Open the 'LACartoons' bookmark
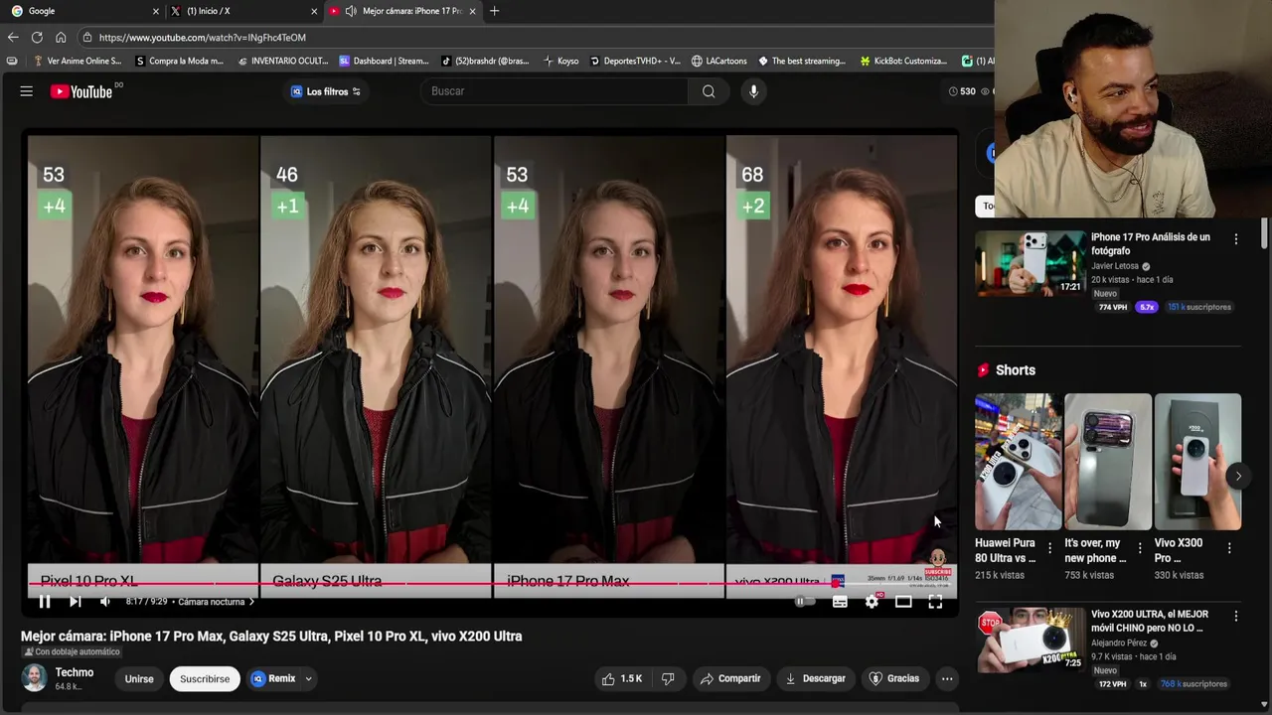The image size is (1272, 715). coord(719,61)
